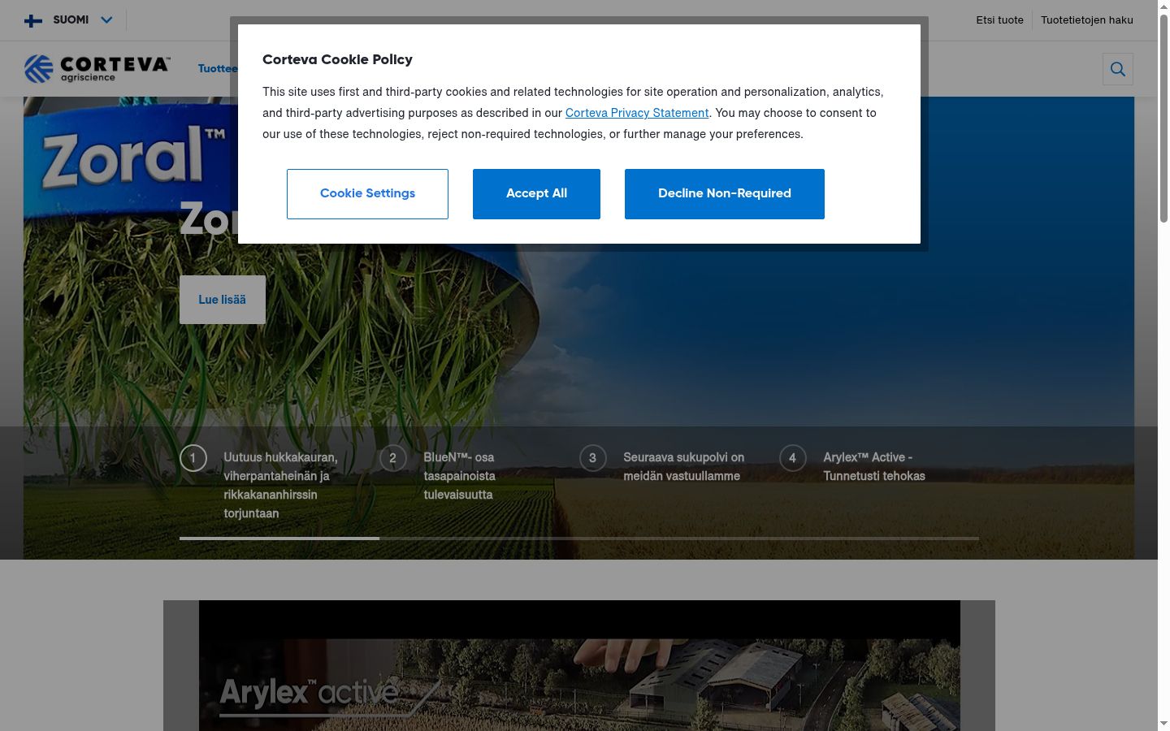Accept all cookies
This screenshot has height=731, width=1170.
coord(536,193)
